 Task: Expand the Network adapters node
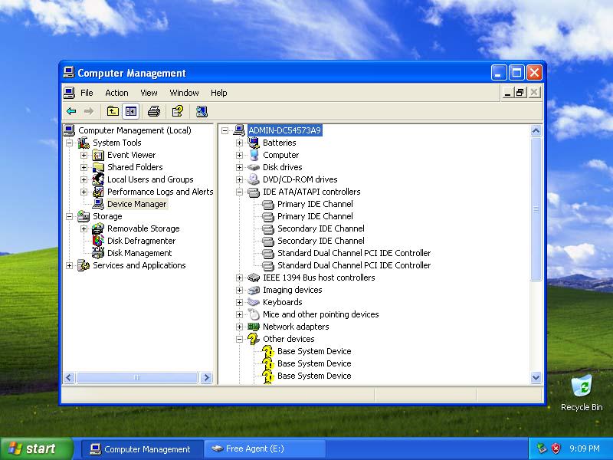point(239,327)
